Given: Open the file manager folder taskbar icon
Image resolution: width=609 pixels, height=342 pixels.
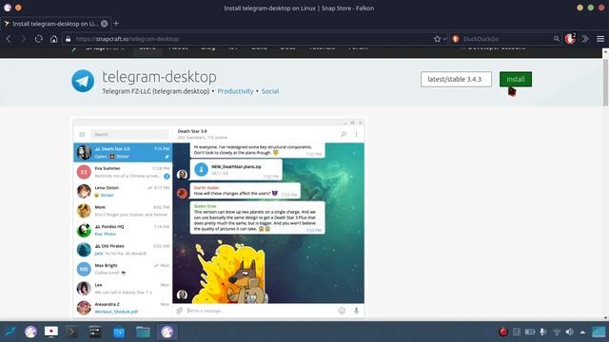Looking at the screenshot, I should pos(143,332).
